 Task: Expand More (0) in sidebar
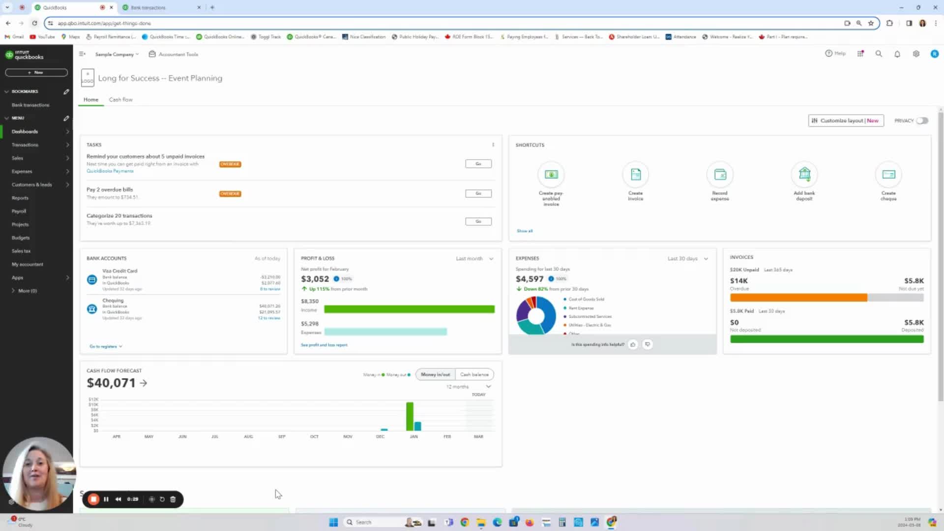pyautogui.click(x=25, y=291)
